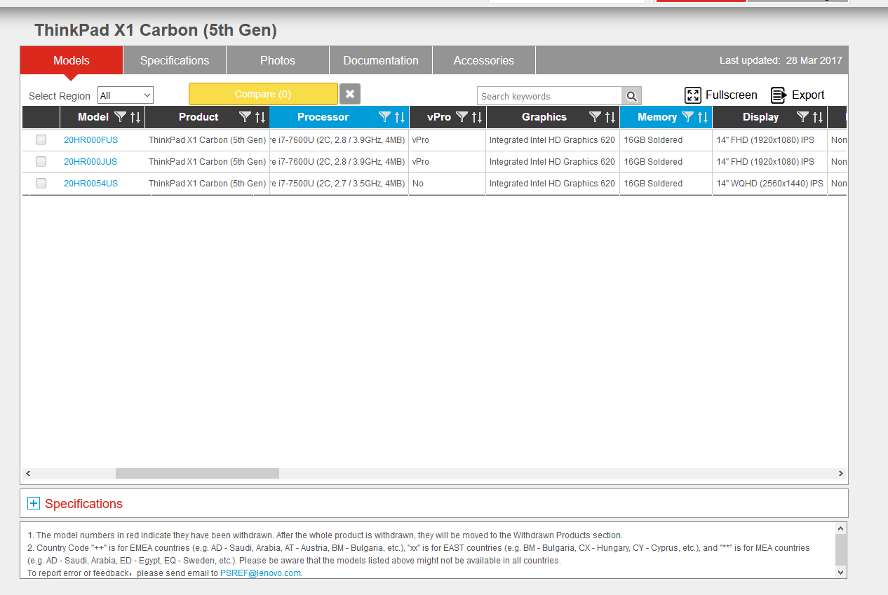Click the Search keywords input field
The height and width of the screenshot is (595, 888).
(549, 96)
